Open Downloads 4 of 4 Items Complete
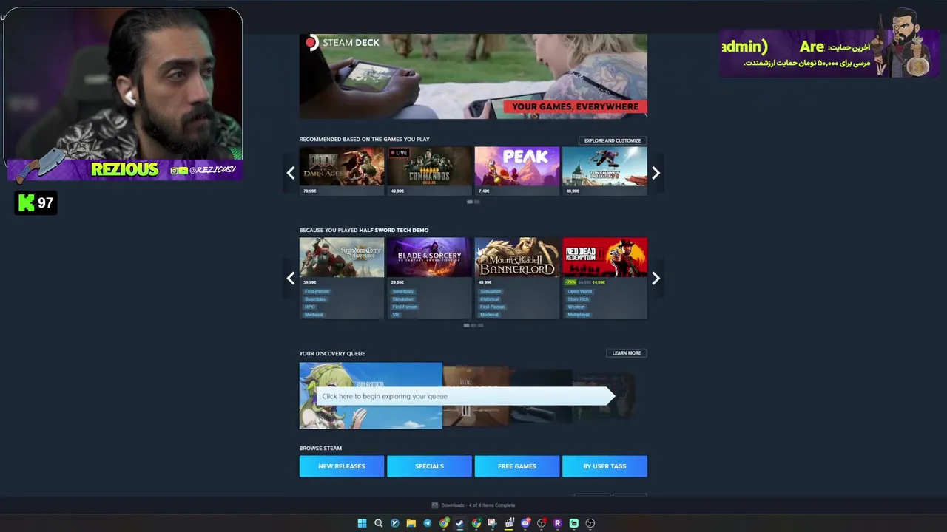Screen dimensions: 947x532 click(478, 505)
